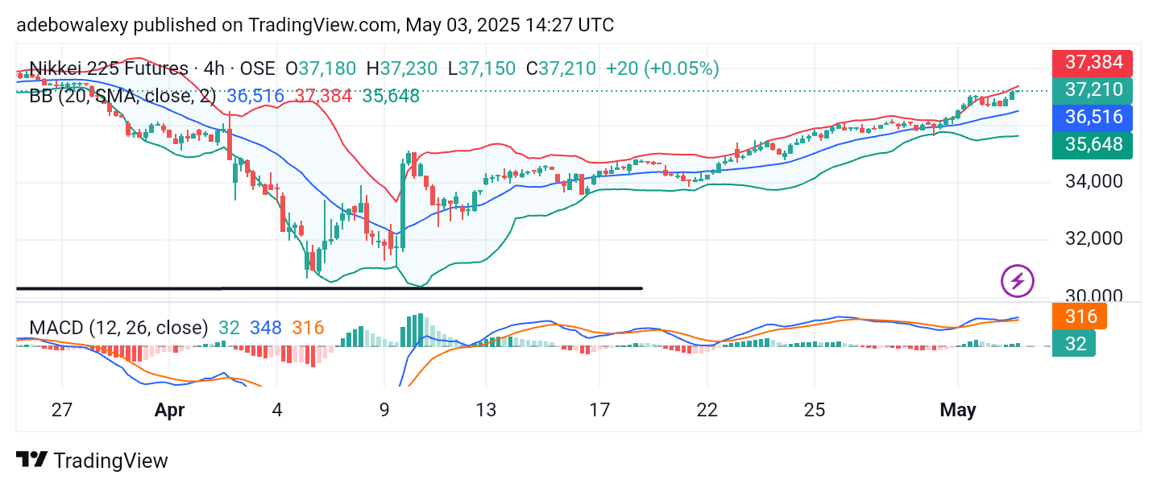Click the black horizontal support line
This screenshot has width=1157, height=488.
coord(329,287)
